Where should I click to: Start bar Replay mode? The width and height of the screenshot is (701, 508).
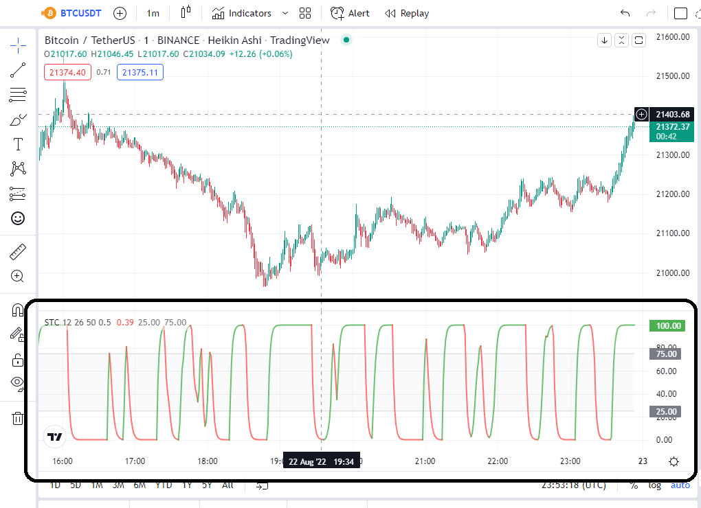click(407, 14)
